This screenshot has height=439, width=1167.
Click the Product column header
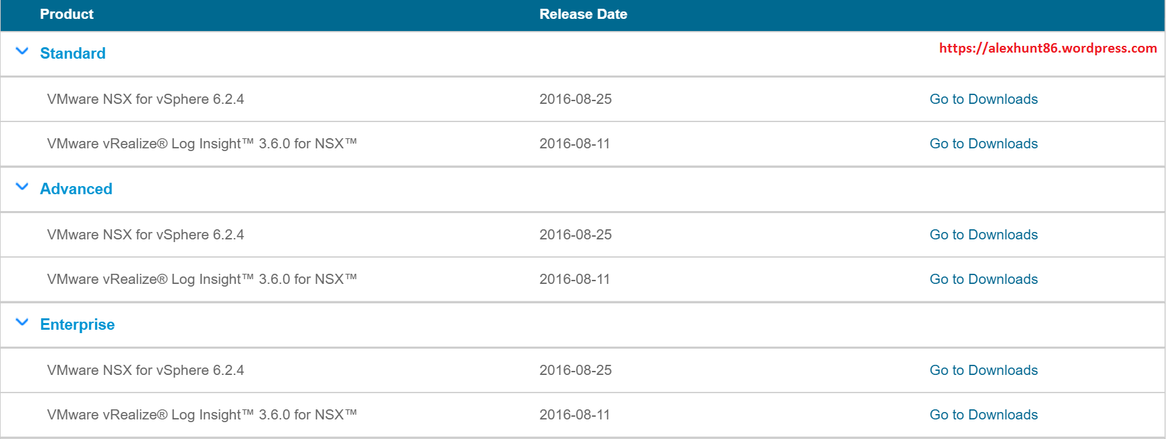pos(67,14)
